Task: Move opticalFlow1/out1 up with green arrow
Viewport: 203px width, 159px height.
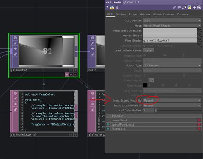Action: click(x=108, y=124)
